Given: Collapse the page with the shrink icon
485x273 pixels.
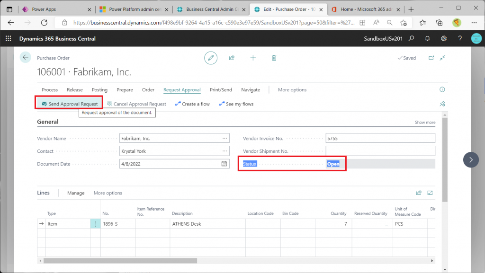Looking at the screenshot, I should tap(443, 58).
